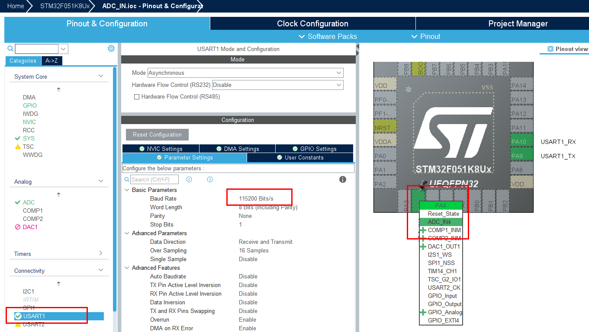Click the PB1 pin on the chip
589x332 pixels.
tap(491, 202)
